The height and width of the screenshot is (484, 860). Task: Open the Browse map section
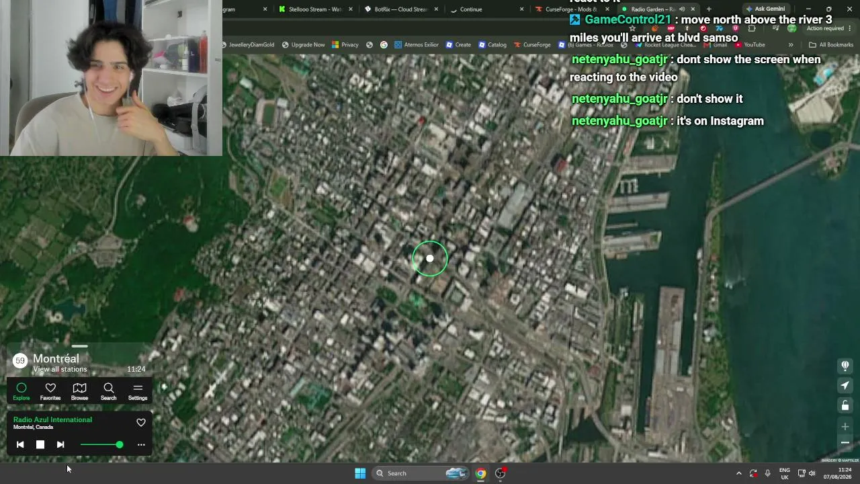coord(79,391)
